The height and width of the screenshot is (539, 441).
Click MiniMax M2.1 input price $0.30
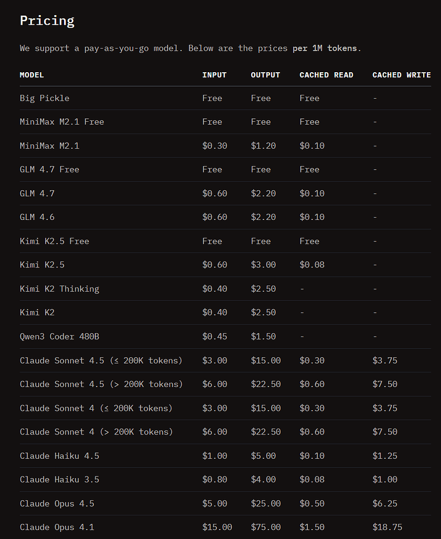pos(215,146)
